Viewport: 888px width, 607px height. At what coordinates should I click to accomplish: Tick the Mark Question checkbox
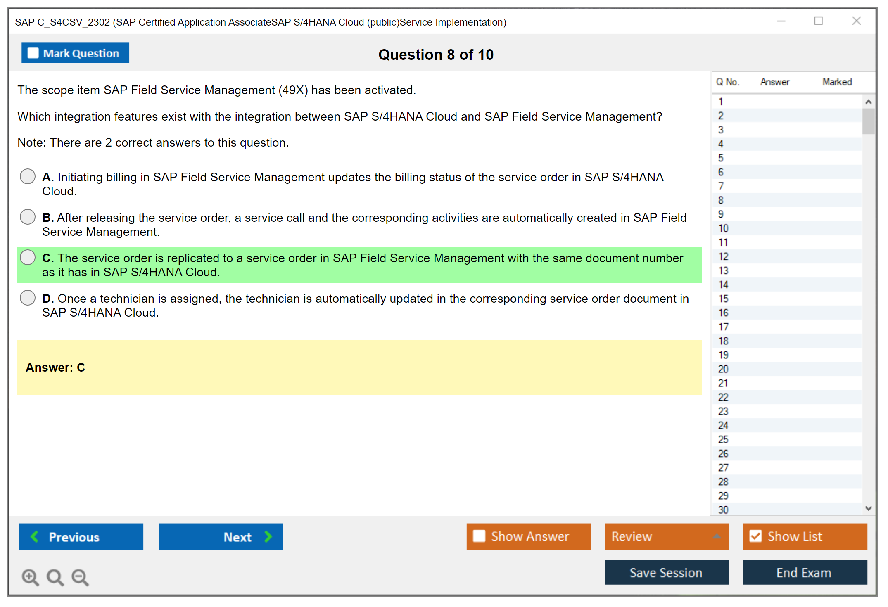point(33,53)
